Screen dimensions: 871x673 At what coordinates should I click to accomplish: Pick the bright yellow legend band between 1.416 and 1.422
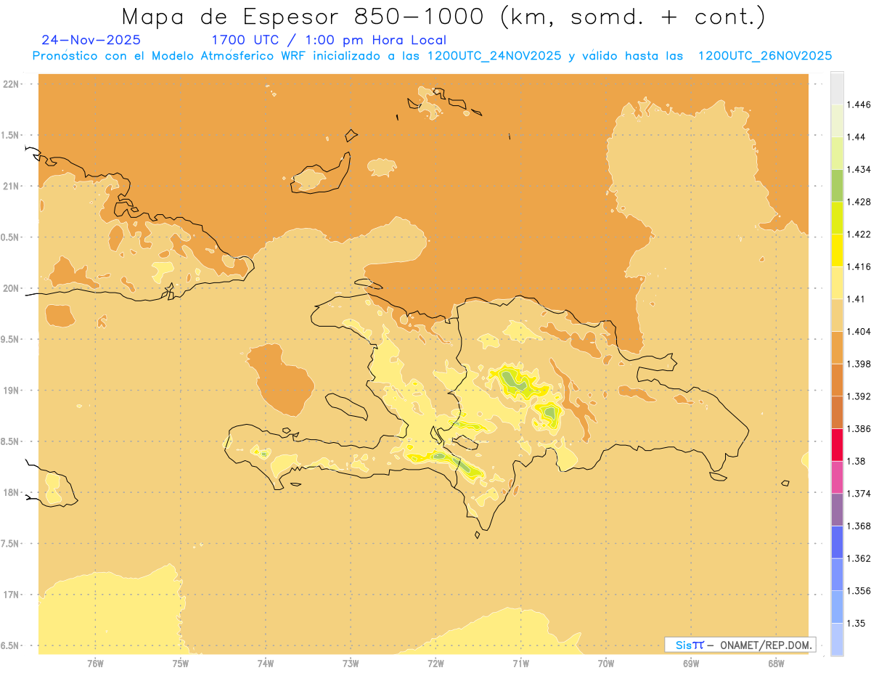point(837,250)
